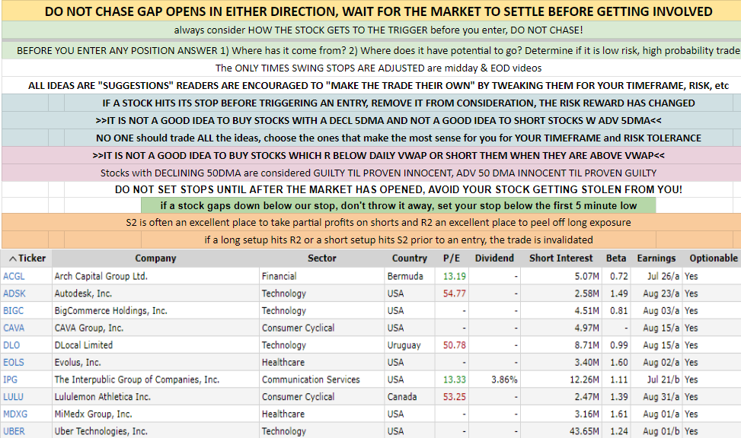Click the short interest value 12.26M
Viewport: 741px width, 438px height.
(x=585, y=379)
